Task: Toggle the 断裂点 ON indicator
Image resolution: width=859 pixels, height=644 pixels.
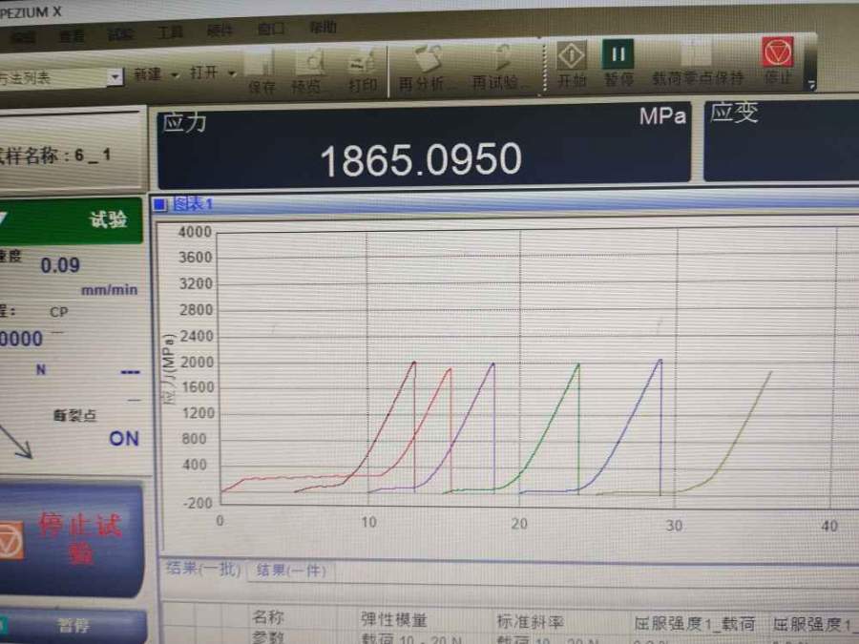Action: pos(123,439)
